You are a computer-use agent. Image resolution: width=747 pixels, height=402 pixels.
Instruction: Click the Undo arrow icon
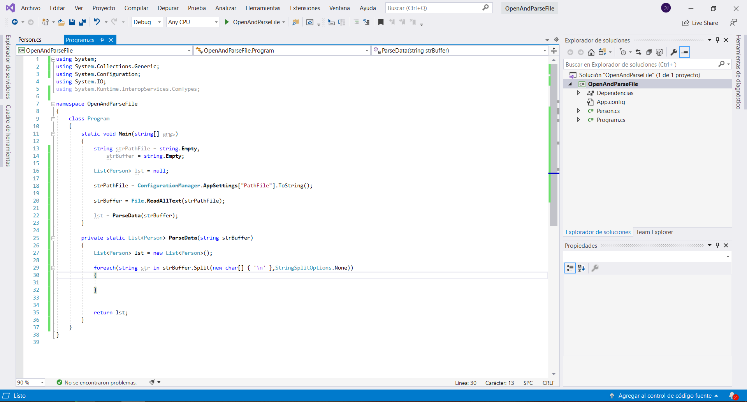pyautogui.click(x=97, y=22)
